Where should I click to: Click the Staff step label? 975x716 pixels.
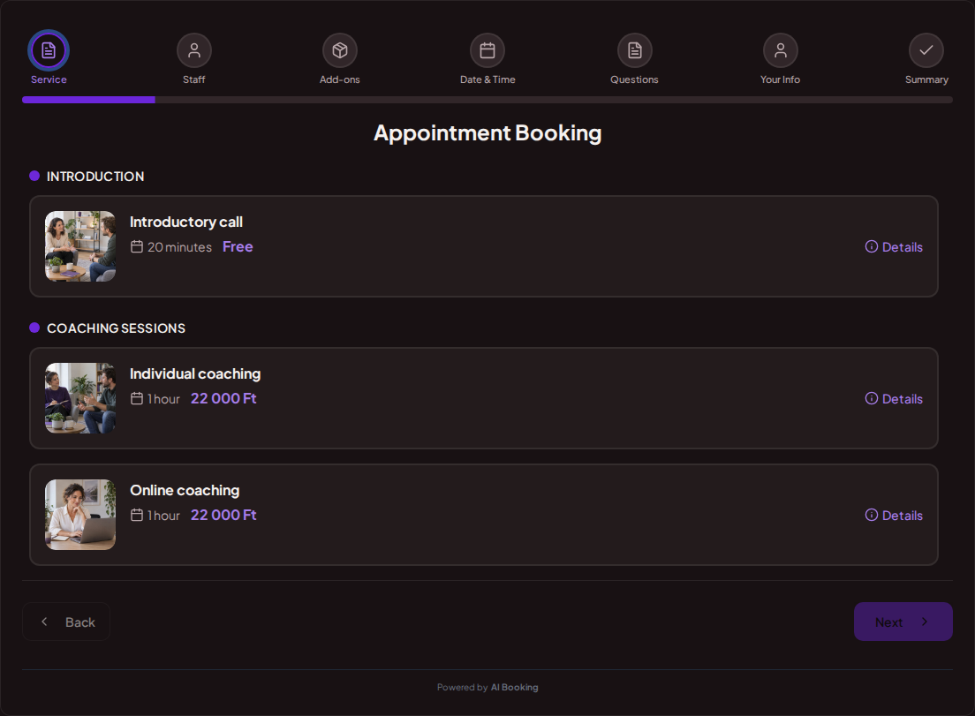tap(194, 79)
